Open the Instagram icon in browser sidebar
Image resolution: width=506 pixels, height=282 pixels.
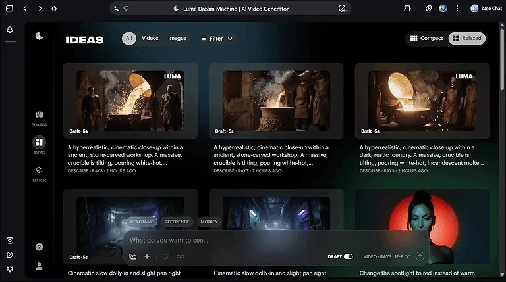click(10, 241)
